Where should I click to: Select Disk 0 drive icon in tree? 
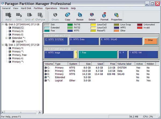click(x=6, y=24)
